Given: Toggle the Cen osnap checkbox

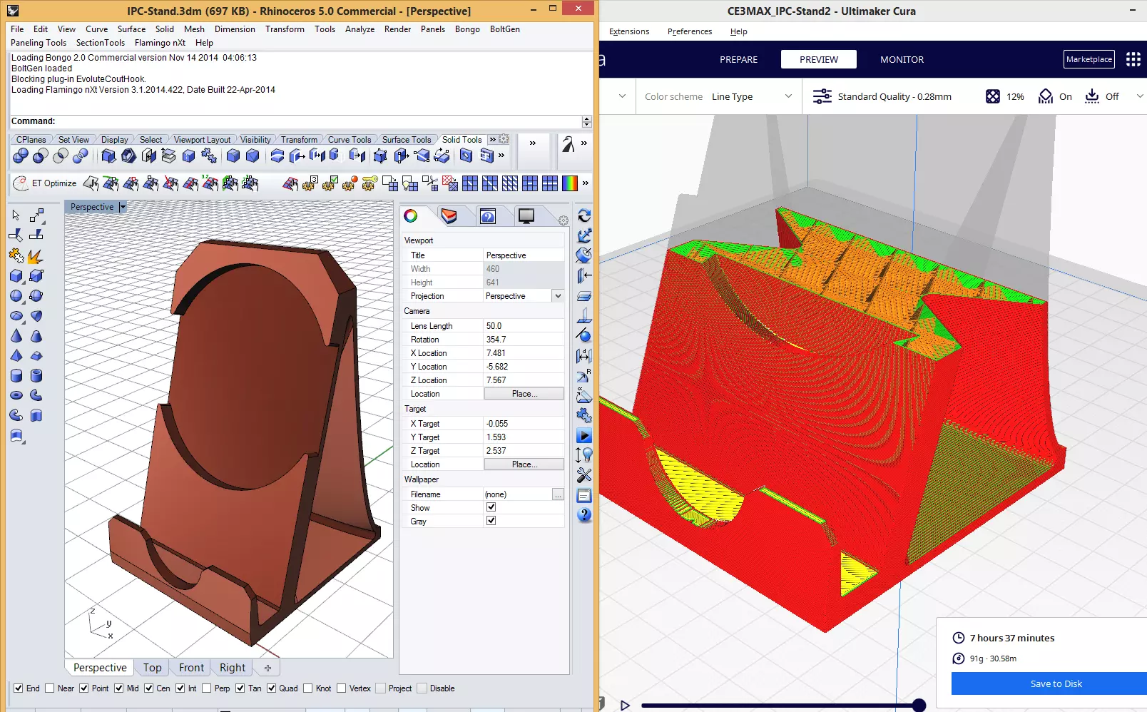Looking at the screenshot, I should click(x=148, y=688).
